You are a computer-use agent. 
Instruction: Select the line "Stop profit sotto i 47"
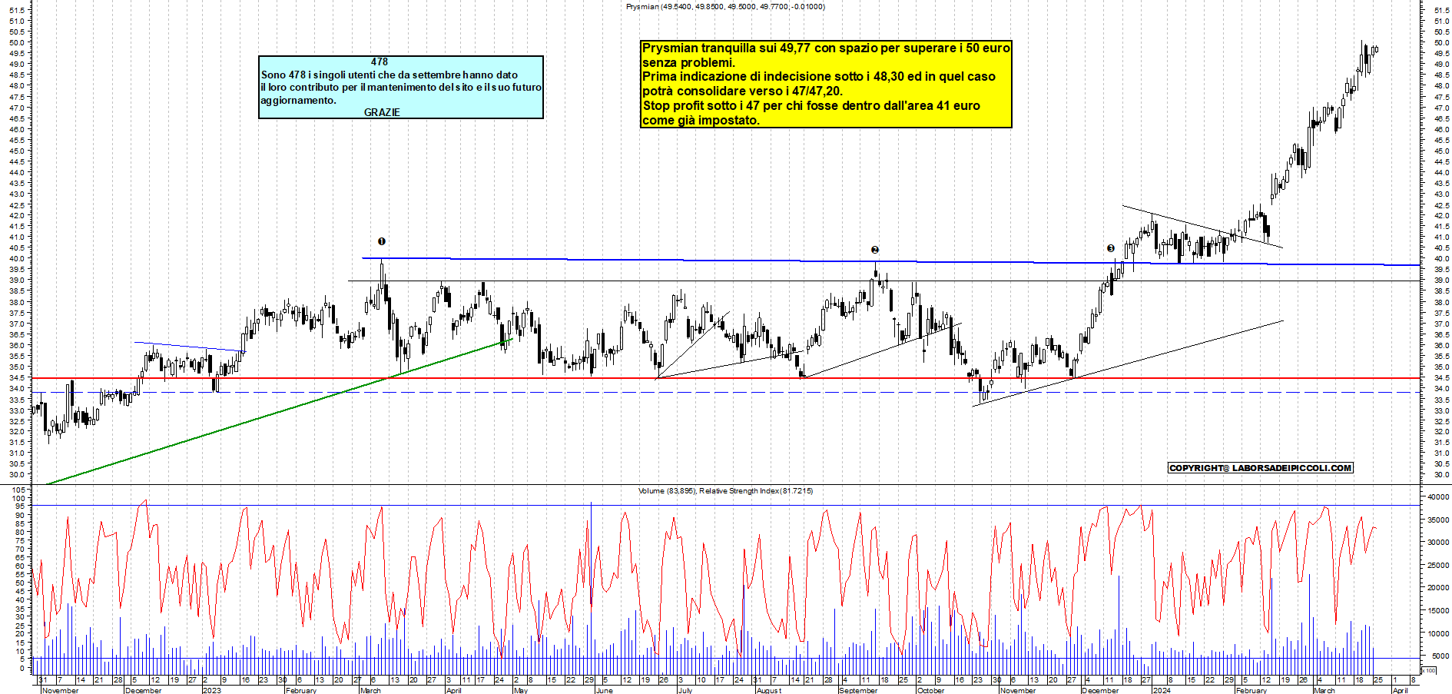pos(811,106)
